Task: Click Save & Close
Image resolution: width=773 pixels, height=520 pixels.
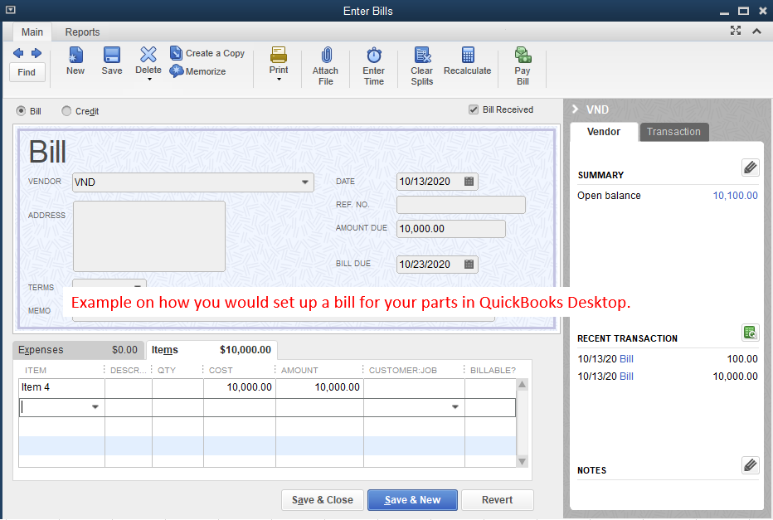Action: pos(323,500)
